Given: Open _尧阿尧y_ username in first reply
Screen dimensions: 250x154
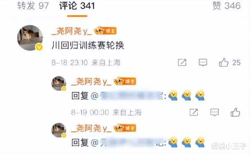Looking at the screenshot, I should click(x=91, y=82).
